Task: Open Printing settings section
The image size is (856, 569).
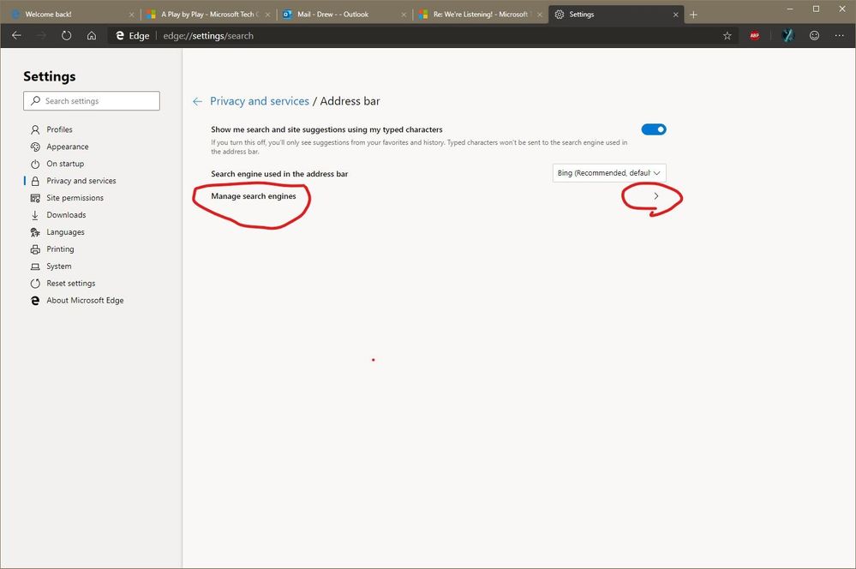Action: [x=60, y=249]
